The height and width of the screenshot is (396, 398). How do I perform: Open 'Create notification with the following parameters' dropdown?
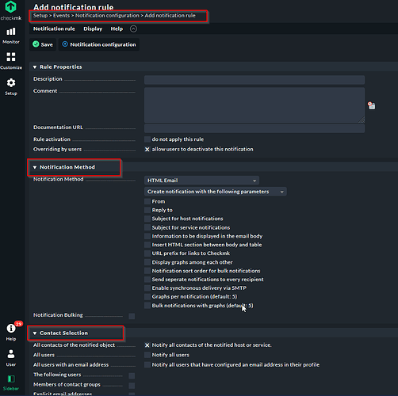tap(216, 192)
